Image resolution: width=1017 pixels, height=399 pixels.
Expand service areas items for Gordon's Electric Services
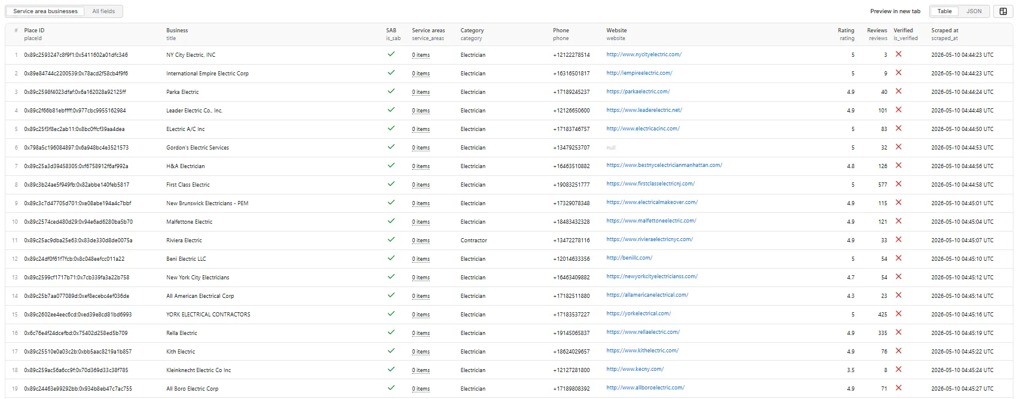421,148
